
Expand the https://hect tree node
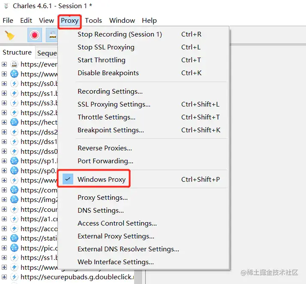tap(4, 122)
